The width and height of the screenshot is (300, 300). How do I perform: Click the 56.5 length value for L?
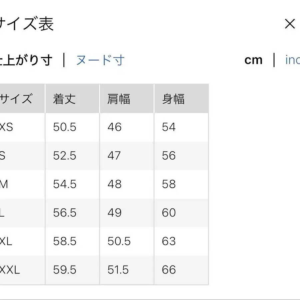tap(65, 213)
